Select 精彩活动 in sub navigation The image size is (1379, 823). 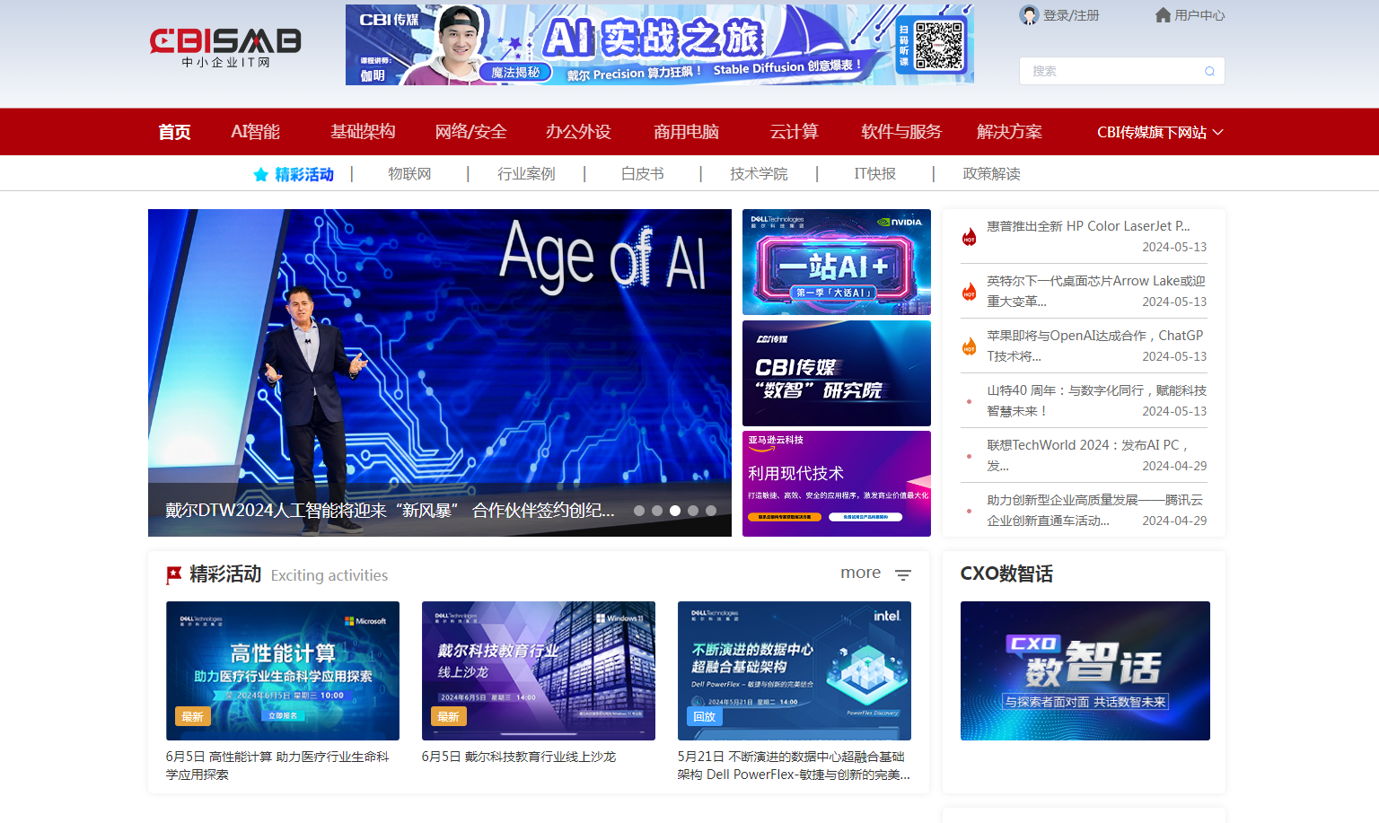pos(304,174)
